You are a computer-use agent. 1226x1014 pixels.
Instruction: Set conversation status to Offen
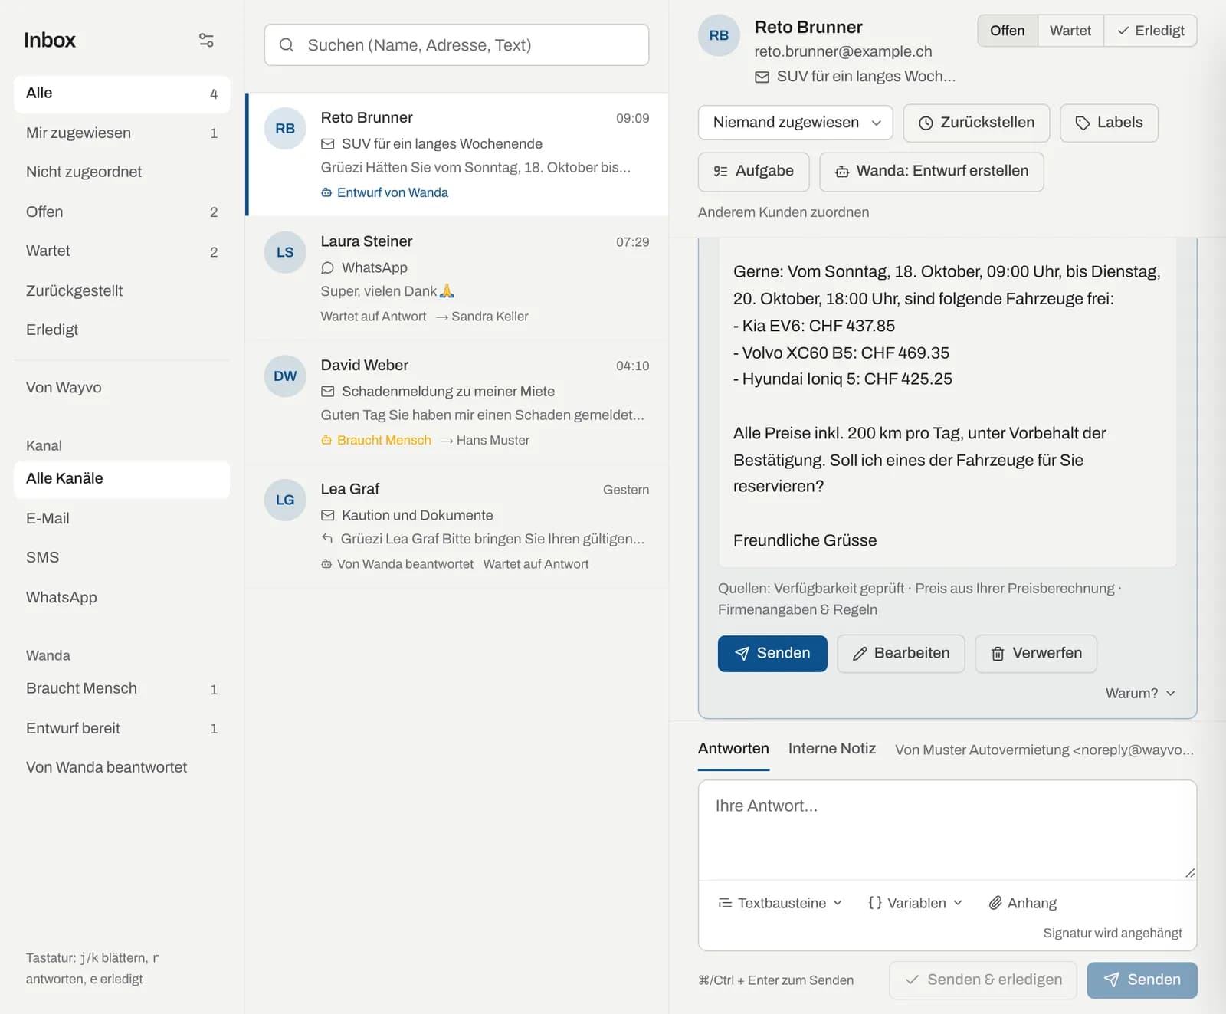[x=1007, y=31]
